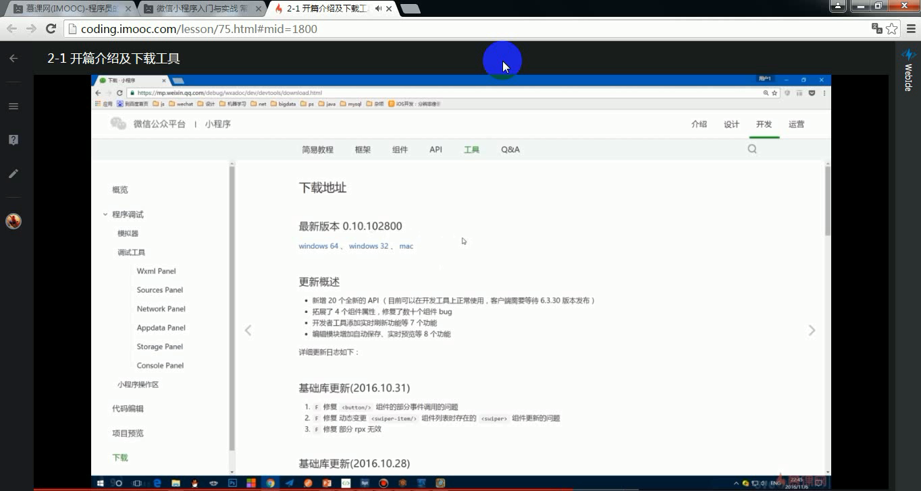Bookmark this page with the star icon
Viewport: 921px width, 491px height.
click(892, 29)
